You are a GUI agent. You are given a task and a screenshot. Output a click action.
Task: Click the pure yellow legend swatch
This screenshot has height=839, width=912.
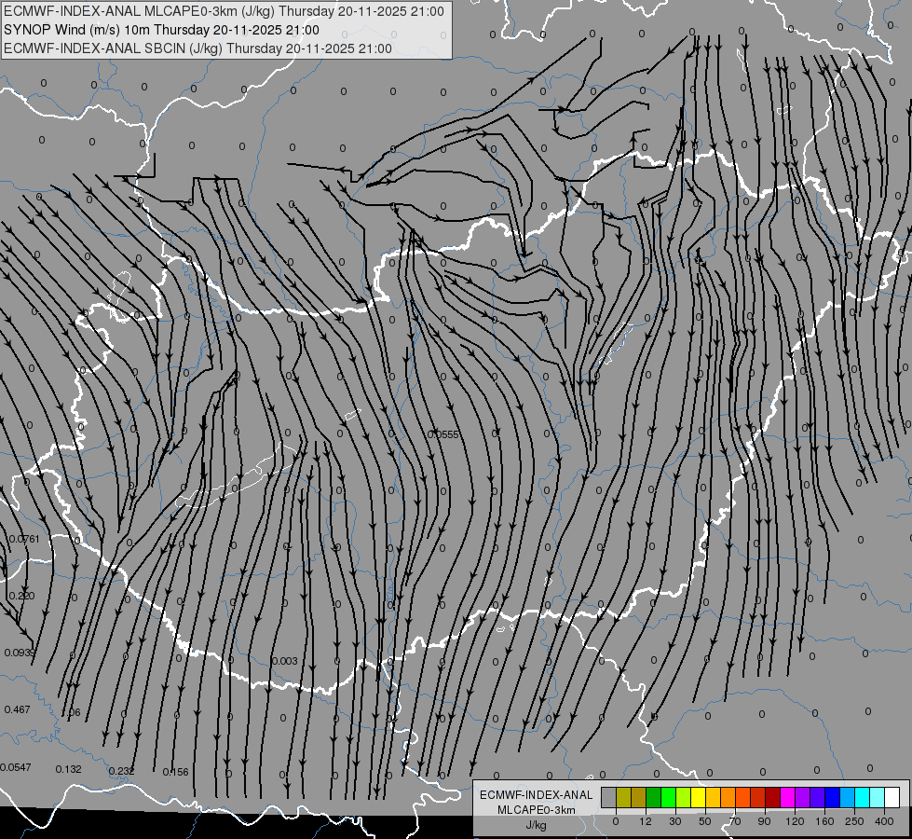click(699, 797)
